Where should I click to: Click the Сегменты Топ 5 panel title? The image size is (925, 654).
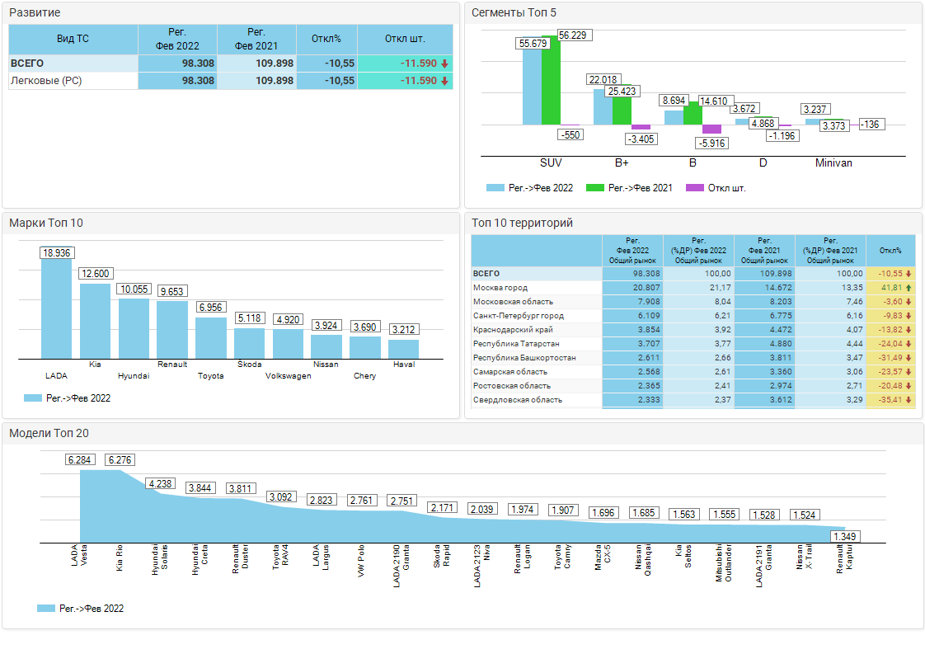click(x=514, y=13)
